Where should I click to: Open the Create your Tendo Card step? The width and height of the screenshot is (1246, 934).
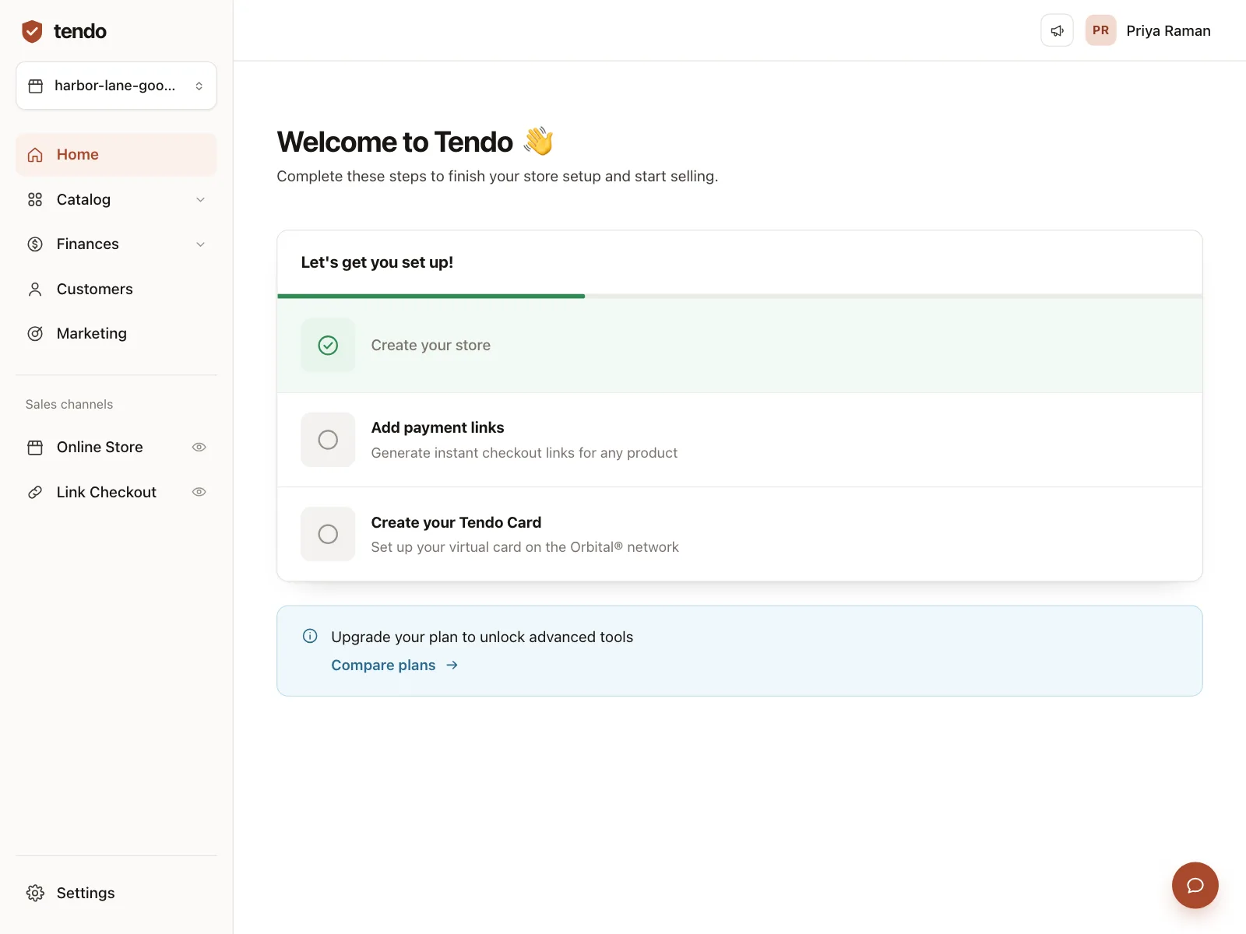coord(740,534)
